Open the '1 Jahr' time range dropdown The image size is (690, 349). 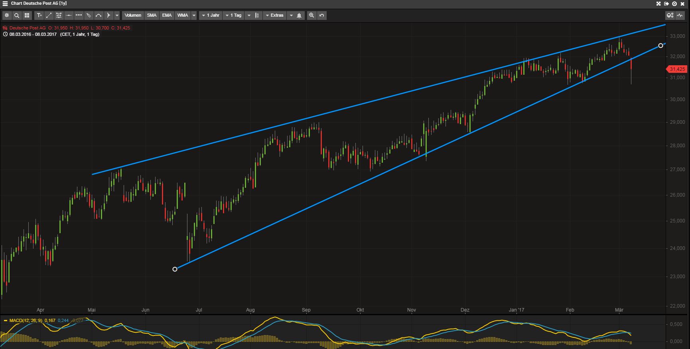point(211,16)
